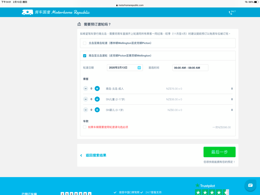Open the calendar icon in ferry date field
This screenshot has width=260, height=195.
(139, 68)
